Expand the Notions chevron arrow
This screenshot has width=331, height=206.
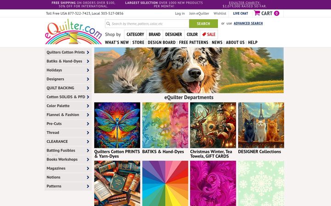pyautogui.click(x=88, y=177)
